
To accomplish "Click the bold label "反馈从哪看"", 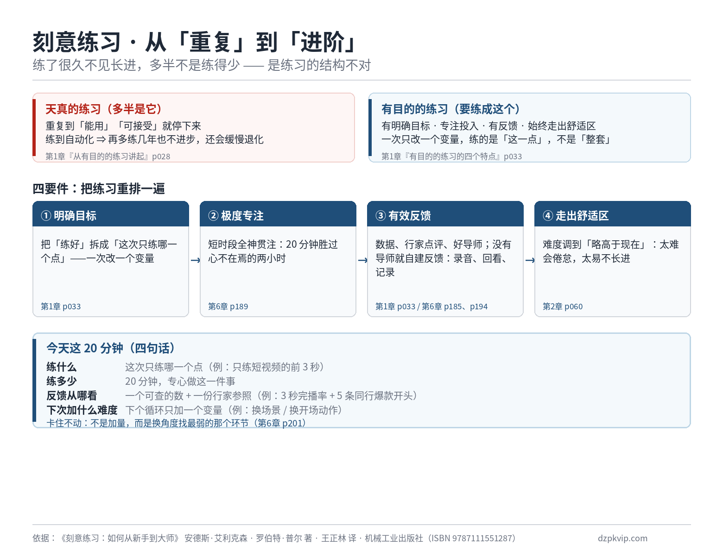I will tap(72, 396).
